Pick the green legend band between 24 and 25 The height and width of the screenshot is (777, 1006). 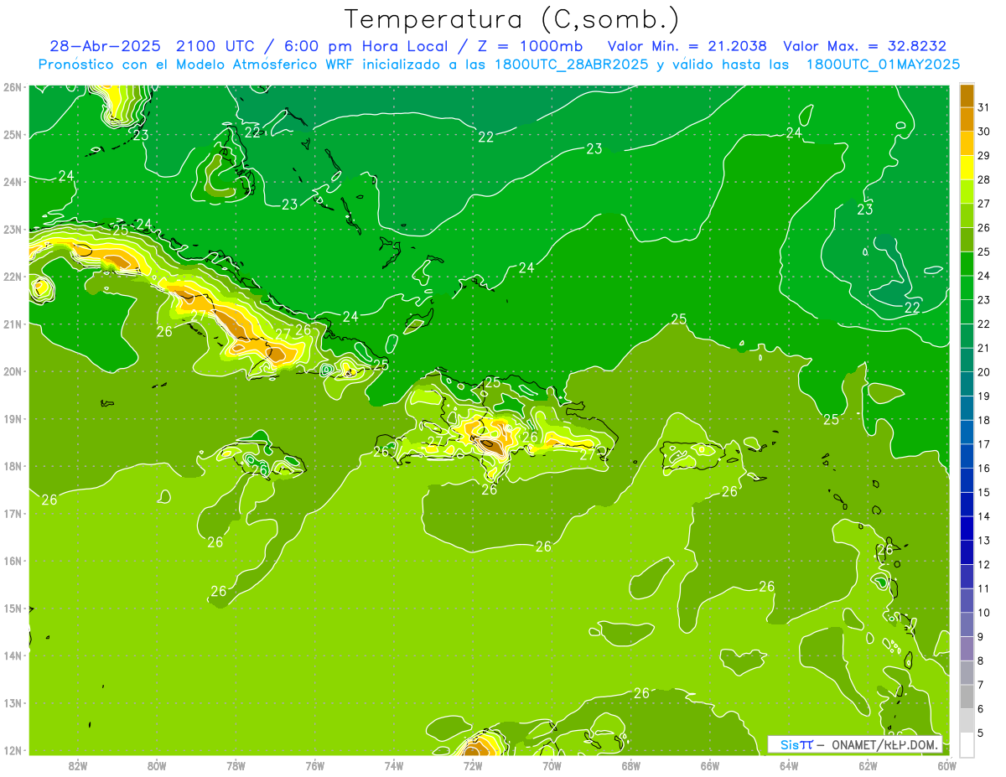pos(967,263)
